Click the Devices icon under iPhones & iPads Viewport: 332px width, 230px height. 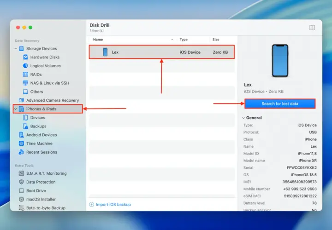coord(25,117)
